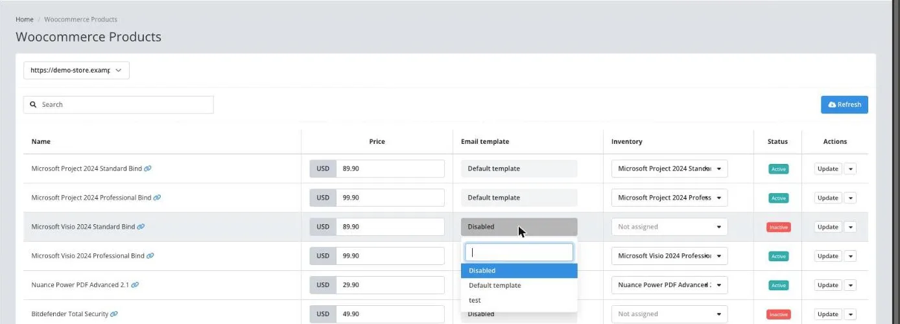Viewport: 900px width, 324px height.
Task: Click Woocommerce Products breadcrumb text
Action: click(x=81, y=19)
